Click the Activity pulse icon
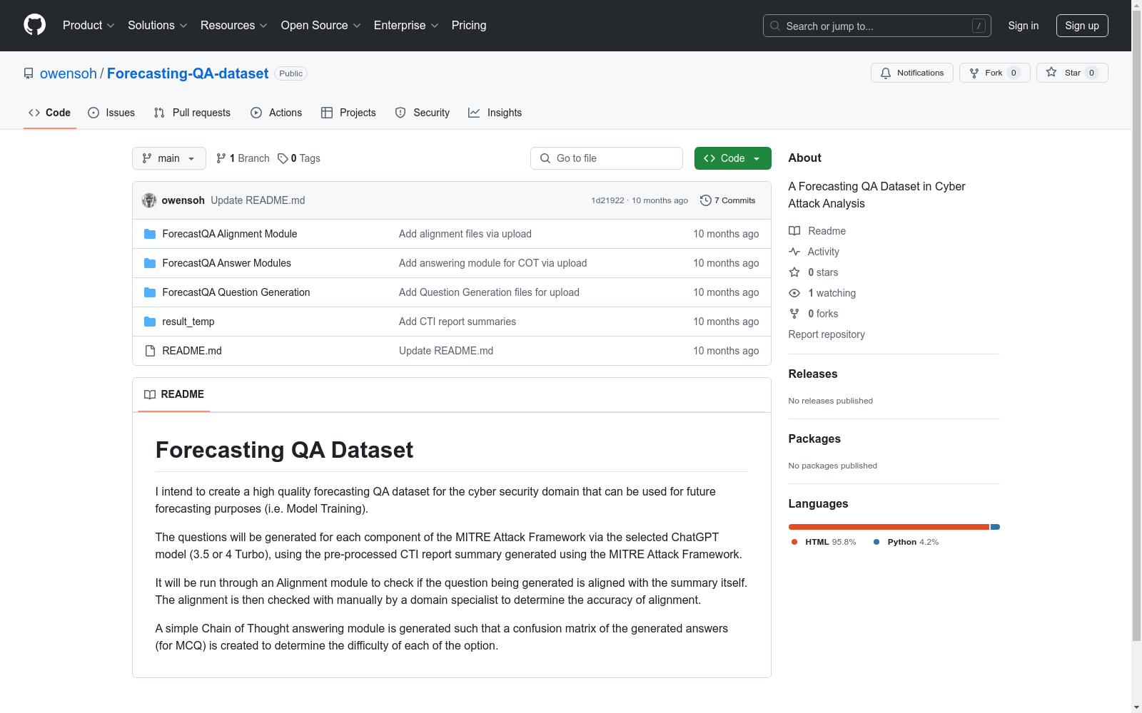Screen dimensions: 1142x713 [794, 252]
